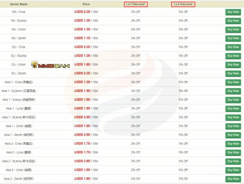
Task: Click the Asia 1 - Inosys server name
Action: tap(19, 100)
